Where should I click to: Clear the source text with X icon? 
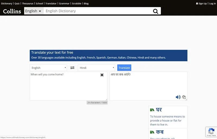[102, 75]
